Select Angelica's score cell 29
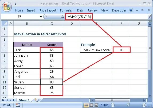The image size is (153, 108). [52, 71]
